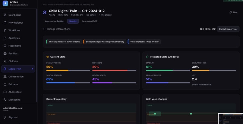Click the Artifex logo icon
The height and width of the screenshot is (124, 243).
5,3
